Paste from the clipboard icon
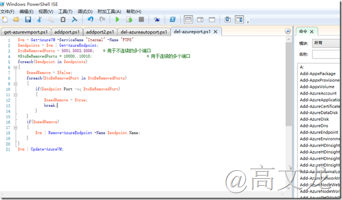Screen dimensions: 342x200 click(63, 20)
